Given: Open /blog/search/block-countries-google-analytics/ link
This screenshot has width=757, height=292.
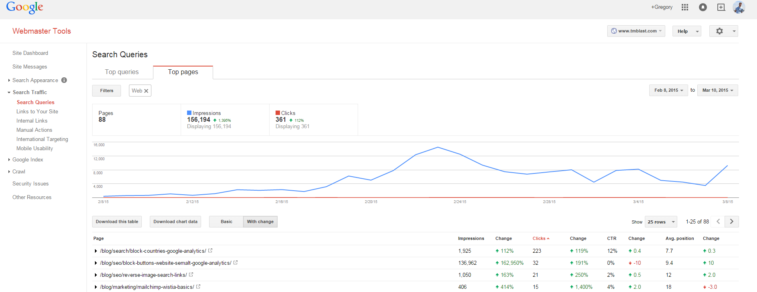Looking at the screenshot, I should click(x=153, y=251).
